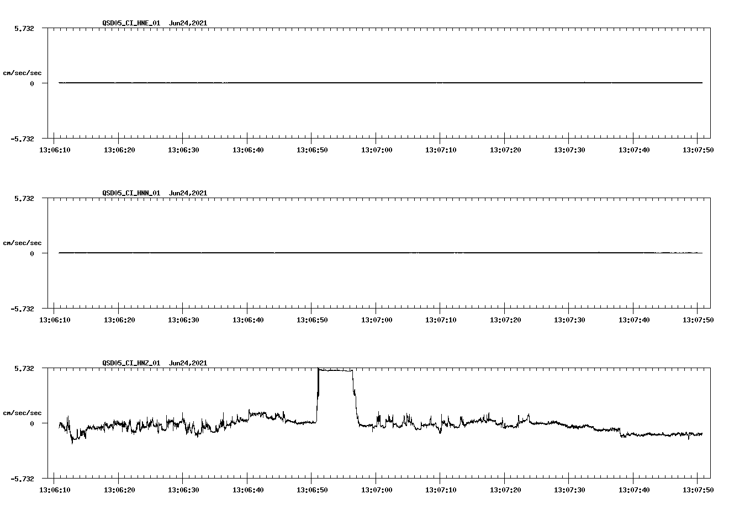Select the -5.732 lower limit on HNN axis
The width and height of the screenshot is (750, 510).
point(22,309)
